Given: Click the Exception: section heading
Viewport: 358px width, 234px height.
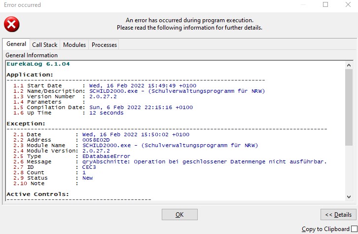Looking at the screenshot, I should pyautogui.click(x=26, y=123).
